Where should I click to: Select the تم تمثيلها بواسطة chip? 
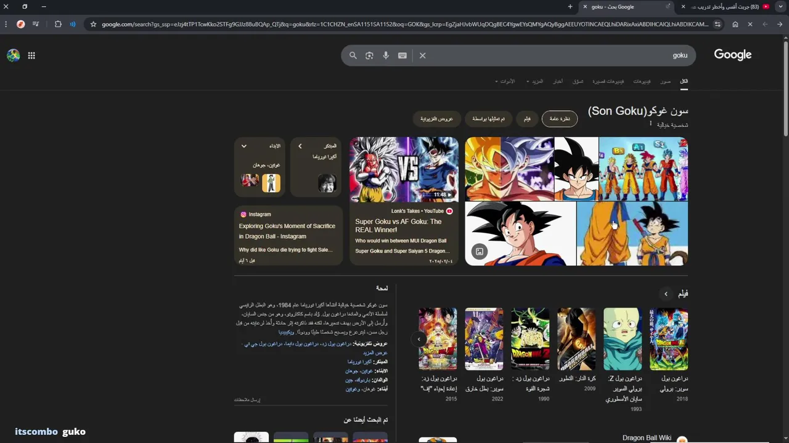488,119
